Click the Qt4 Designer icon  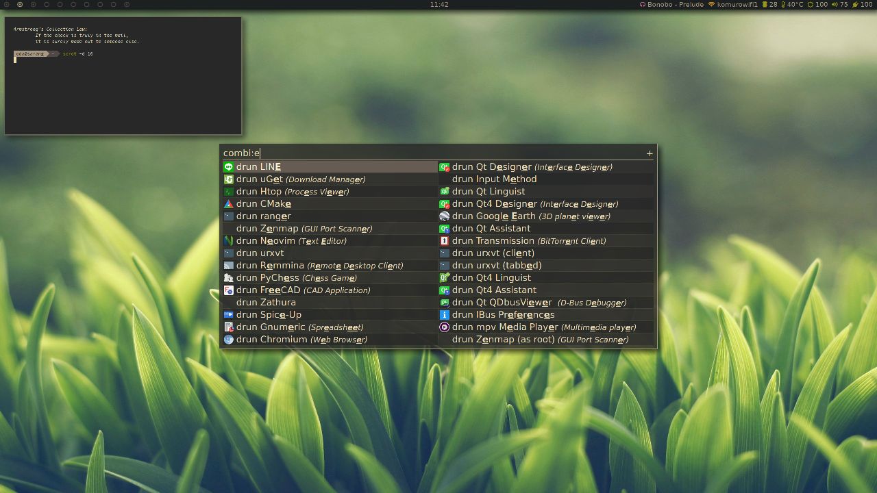445,203
